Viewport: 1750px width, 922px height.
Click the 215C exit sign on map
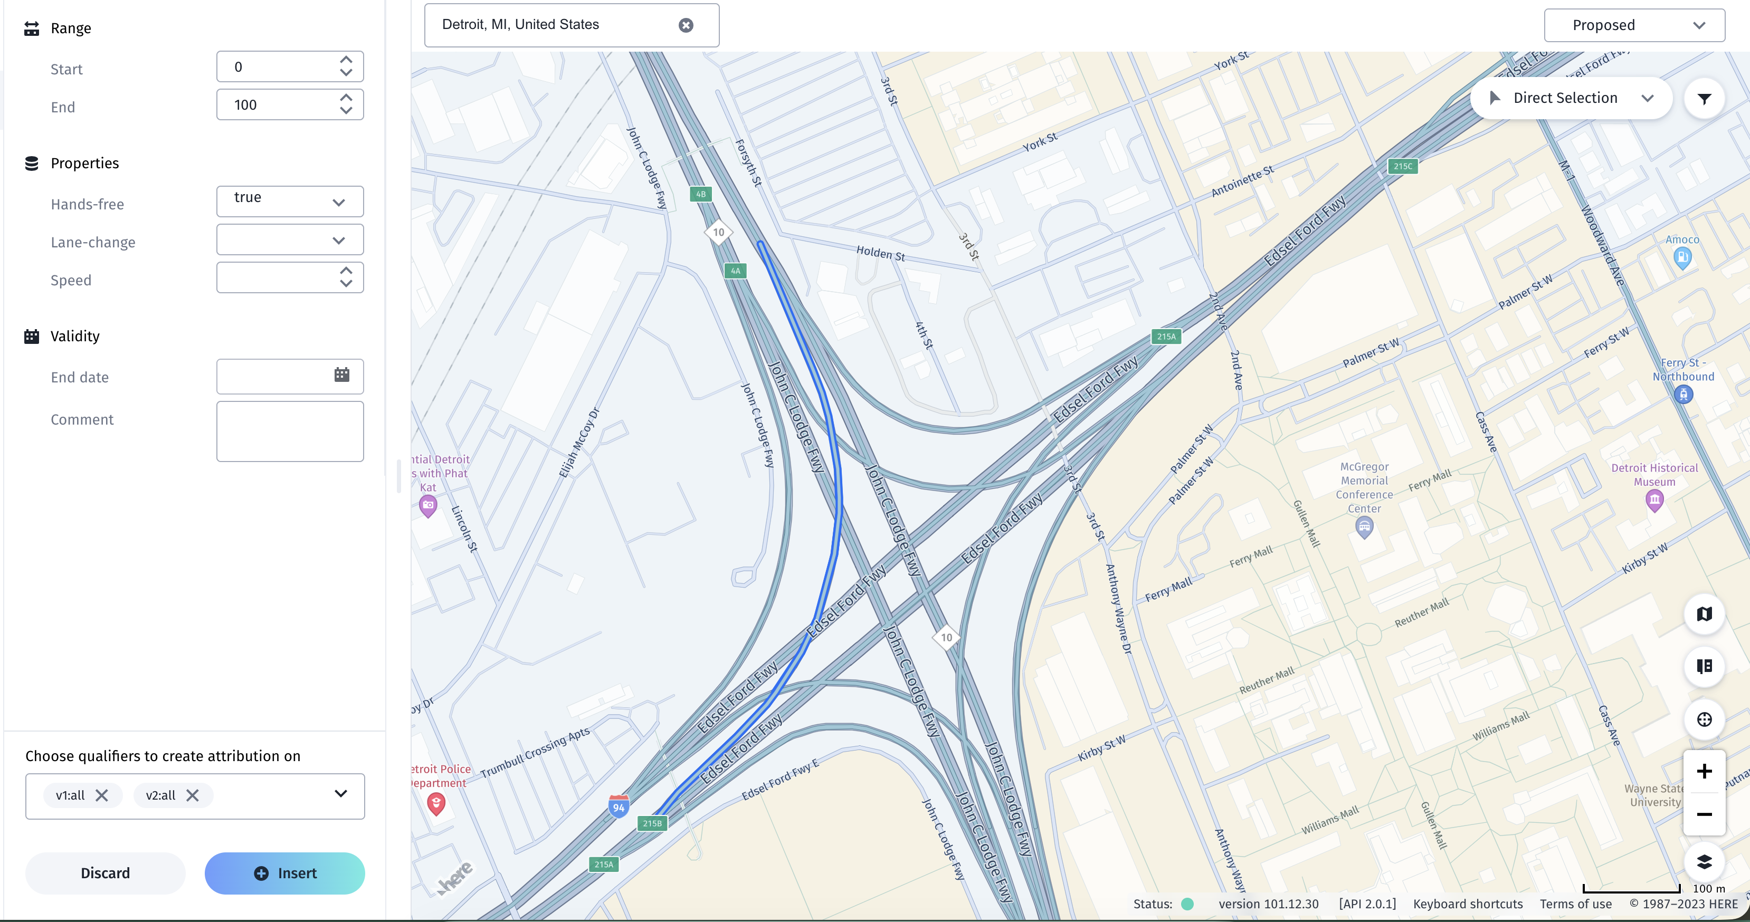pos(1403,166)
